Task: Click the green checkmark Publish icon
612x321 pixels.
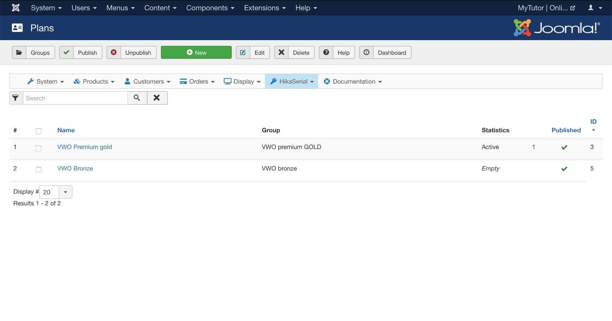Action: tap(66, 53)
